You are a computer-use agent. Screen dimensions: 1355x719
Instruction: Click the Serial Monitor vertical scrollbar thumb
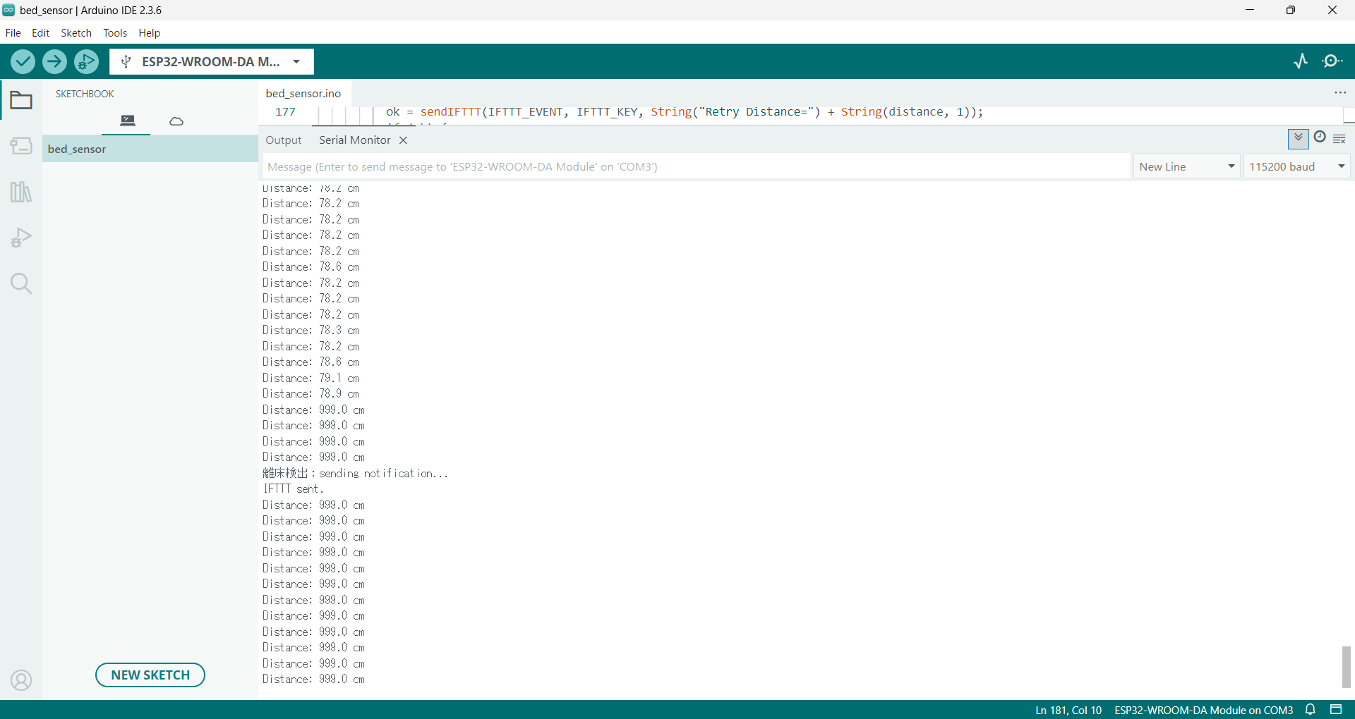tap(1347, 667)
